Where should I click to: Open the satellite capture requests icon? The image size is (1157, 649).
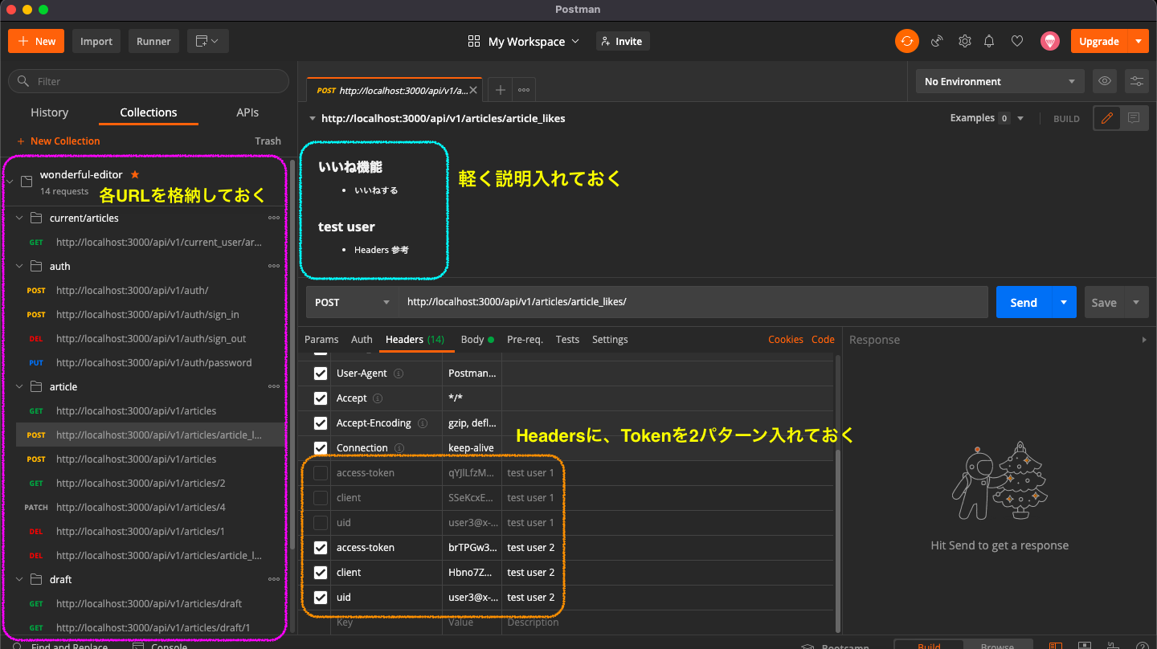[937, 41]
